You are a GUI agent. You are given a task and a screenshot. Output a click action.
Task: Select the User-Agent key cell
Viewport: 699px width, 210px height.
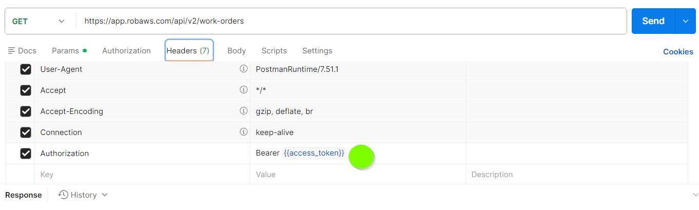click(x=142, y=69)
